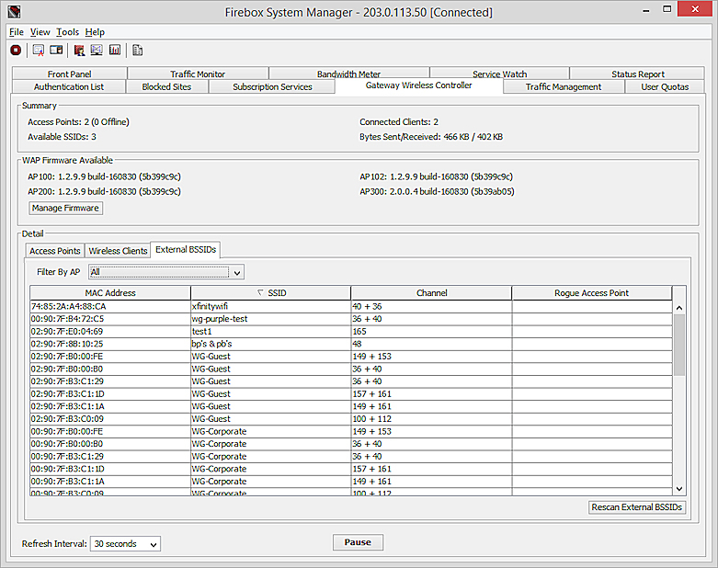
Task: Click the toolbar icon showing a person
Action: pos(79,50)
